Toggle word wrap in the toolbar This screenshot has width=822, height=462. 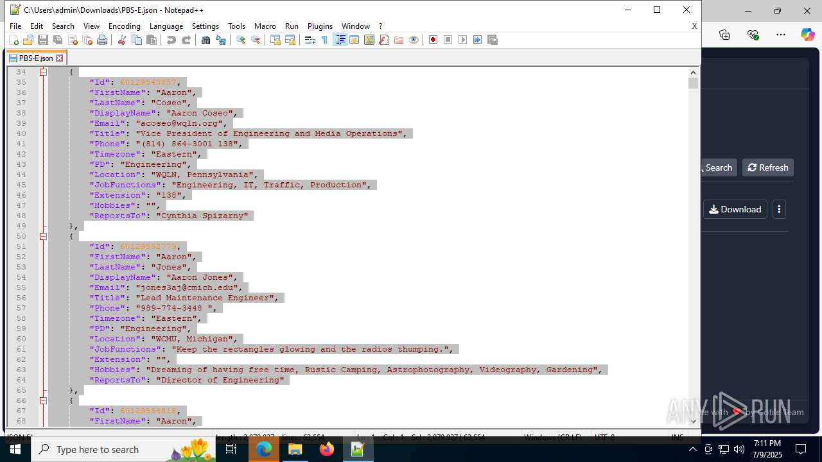(x=310, y=40)
